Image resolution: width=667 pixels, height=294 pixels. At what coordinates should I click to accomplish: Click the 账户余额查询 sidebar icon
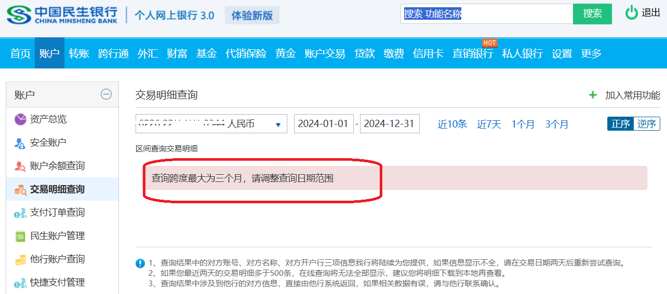[x=20, y=166]
